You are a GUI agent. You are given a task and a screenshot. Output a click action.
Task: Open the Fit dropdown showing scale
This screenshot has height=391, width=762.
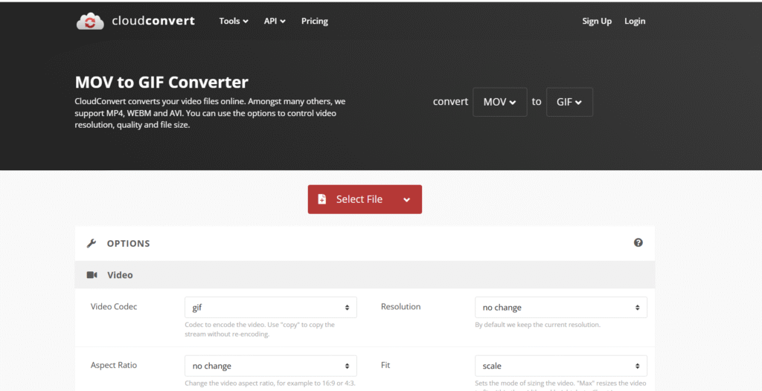(561, 366)
